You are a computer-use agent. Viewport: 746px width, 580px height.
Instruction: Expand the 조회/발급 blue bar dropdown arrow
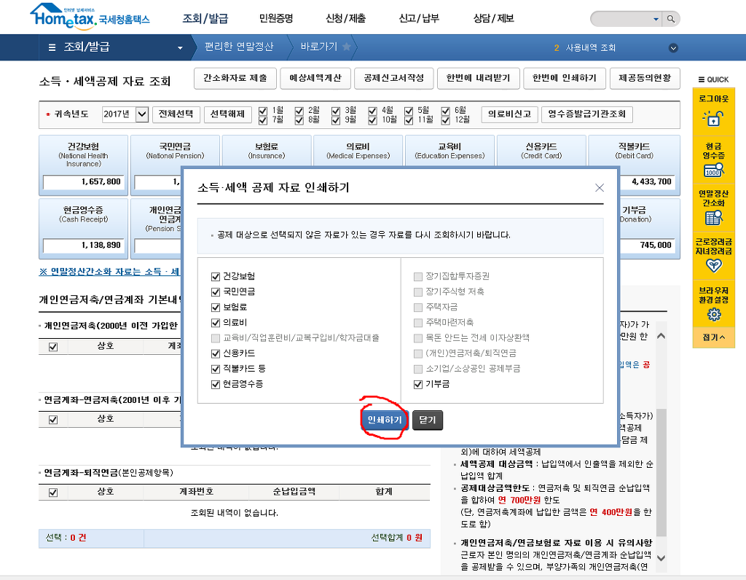coord(180,47)
